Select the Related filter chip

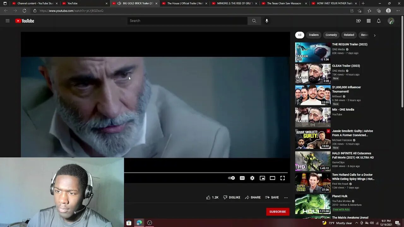(x=349, y=35)
